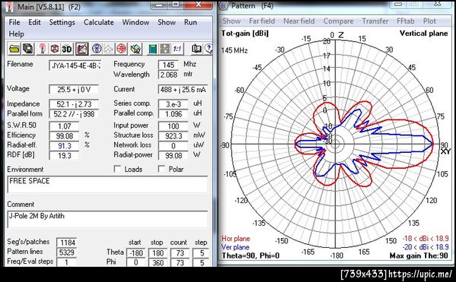The image size is (456, 282).
Task: Click the Theta stop field 180
Action: point(158,253)
